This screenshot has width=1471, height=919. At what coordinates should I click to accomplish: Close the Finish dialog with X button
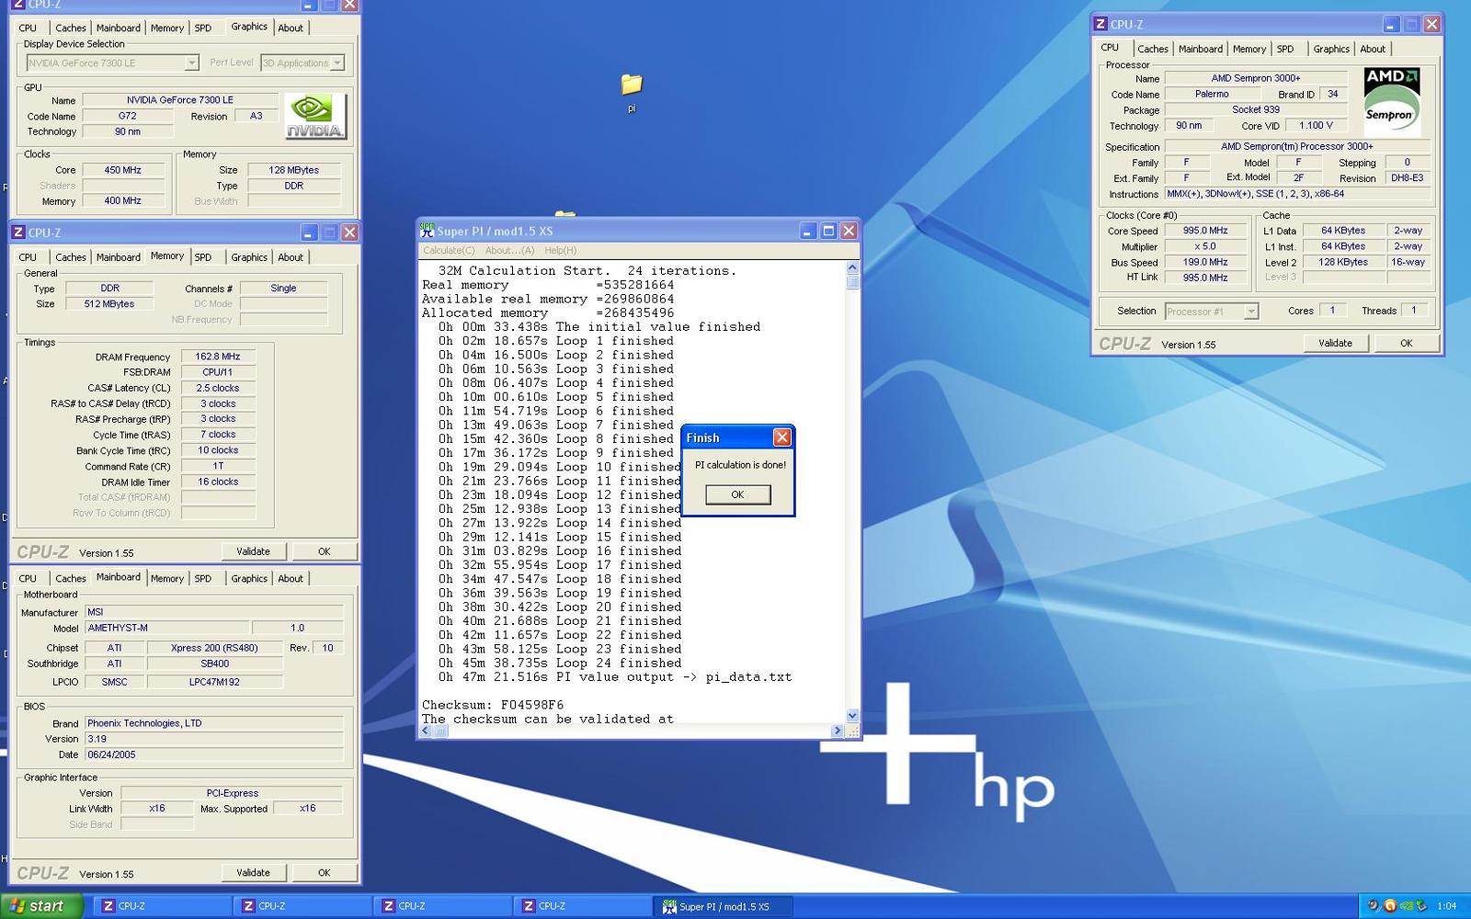pos(781,437)
